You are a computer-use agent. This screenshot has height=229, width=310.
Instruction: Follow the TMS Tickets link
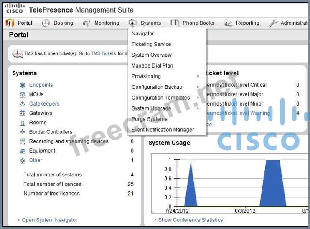tap(103, 53)
